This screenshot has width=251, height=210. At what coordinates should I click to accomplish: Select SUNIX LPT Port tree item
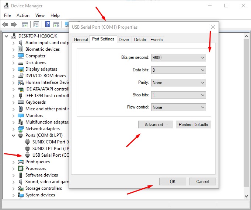(x=50, y=149)
